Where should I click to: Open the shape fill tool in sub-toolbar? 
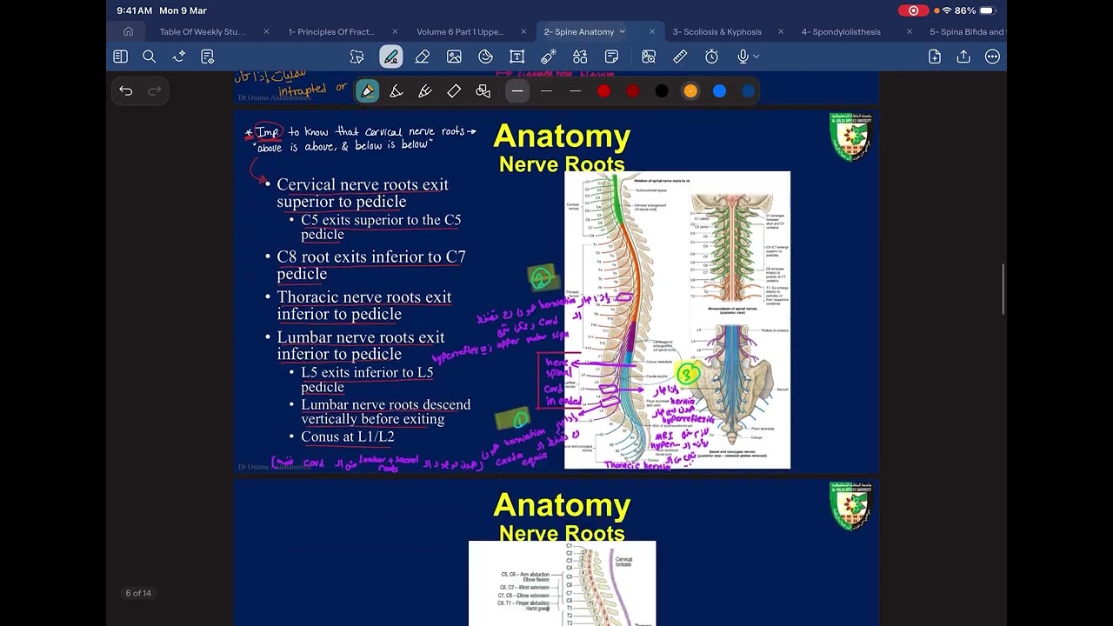coord(483,91)
